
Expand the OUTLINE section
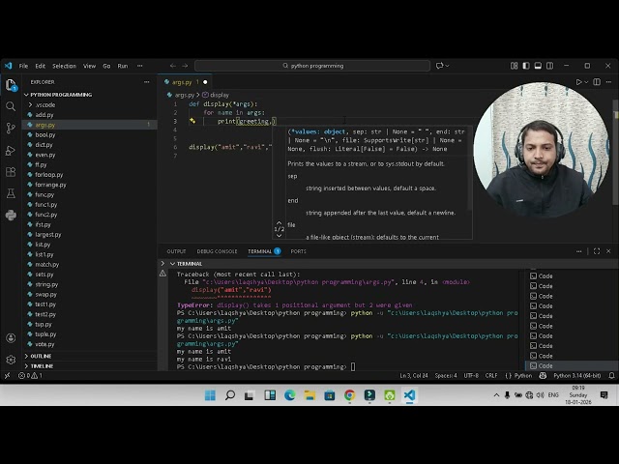41,356
